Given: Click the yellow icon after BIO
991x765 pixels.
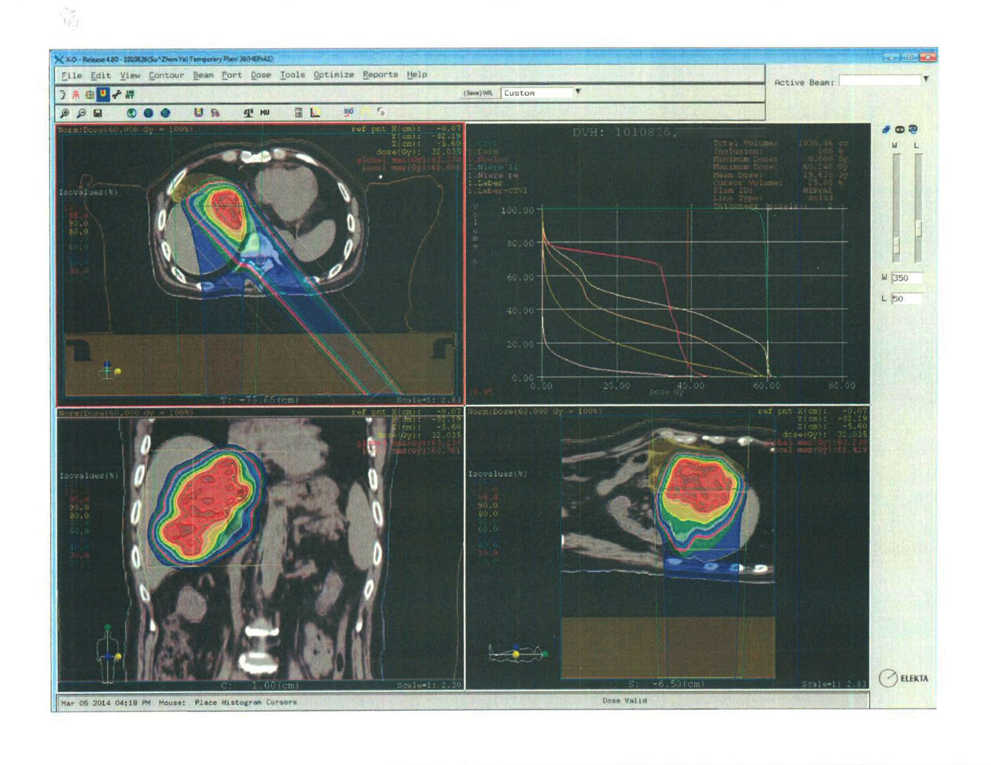Looking at the screenshot, I should pyautogui.click(x=365, y=112).
